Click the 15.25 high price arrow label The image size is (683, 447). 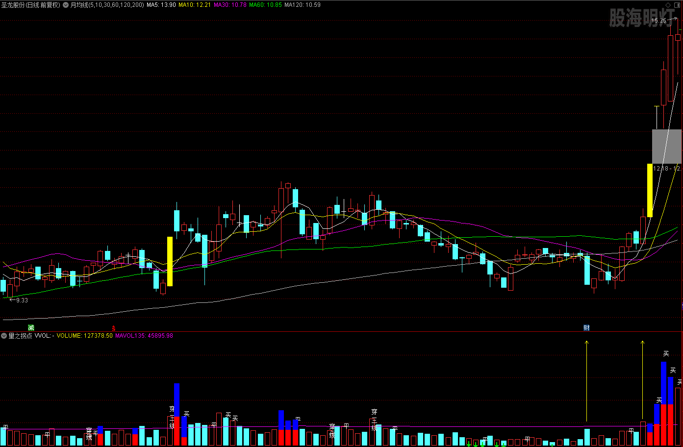click(x=659, y=21)
